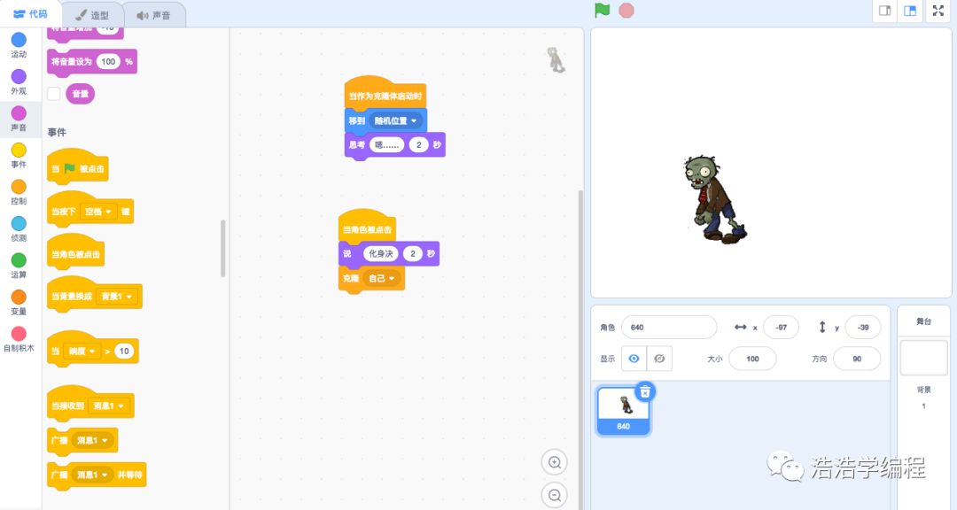Open 消息1 dropdown in 广播 block
The width and height of the screenshot is (957, 510).
pyautogui.click(x=92, y=440)
